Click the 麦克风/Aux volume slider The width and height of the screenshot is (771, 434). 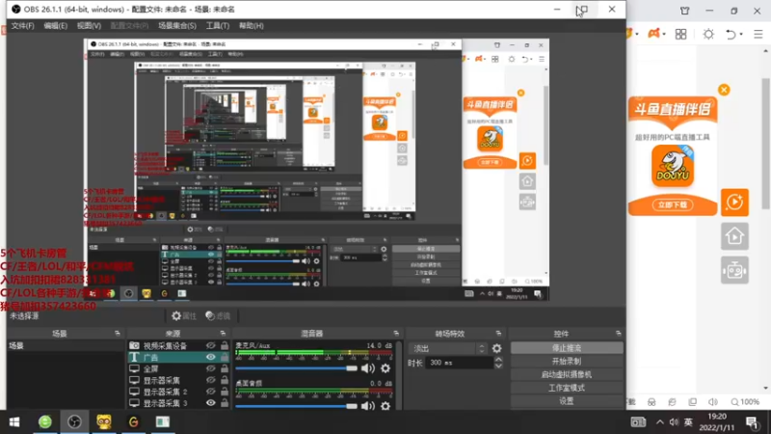click(x=296, y=368)
